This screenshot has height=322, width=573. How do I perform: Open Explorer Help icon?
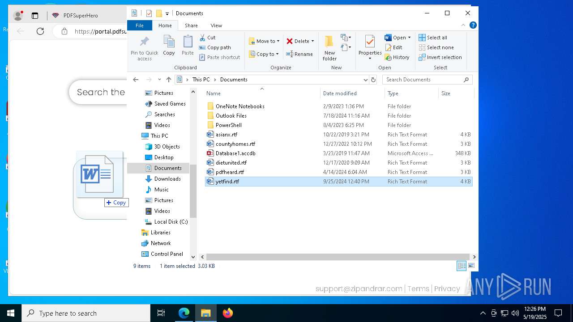pyautogui.click(x=473, y=25)
